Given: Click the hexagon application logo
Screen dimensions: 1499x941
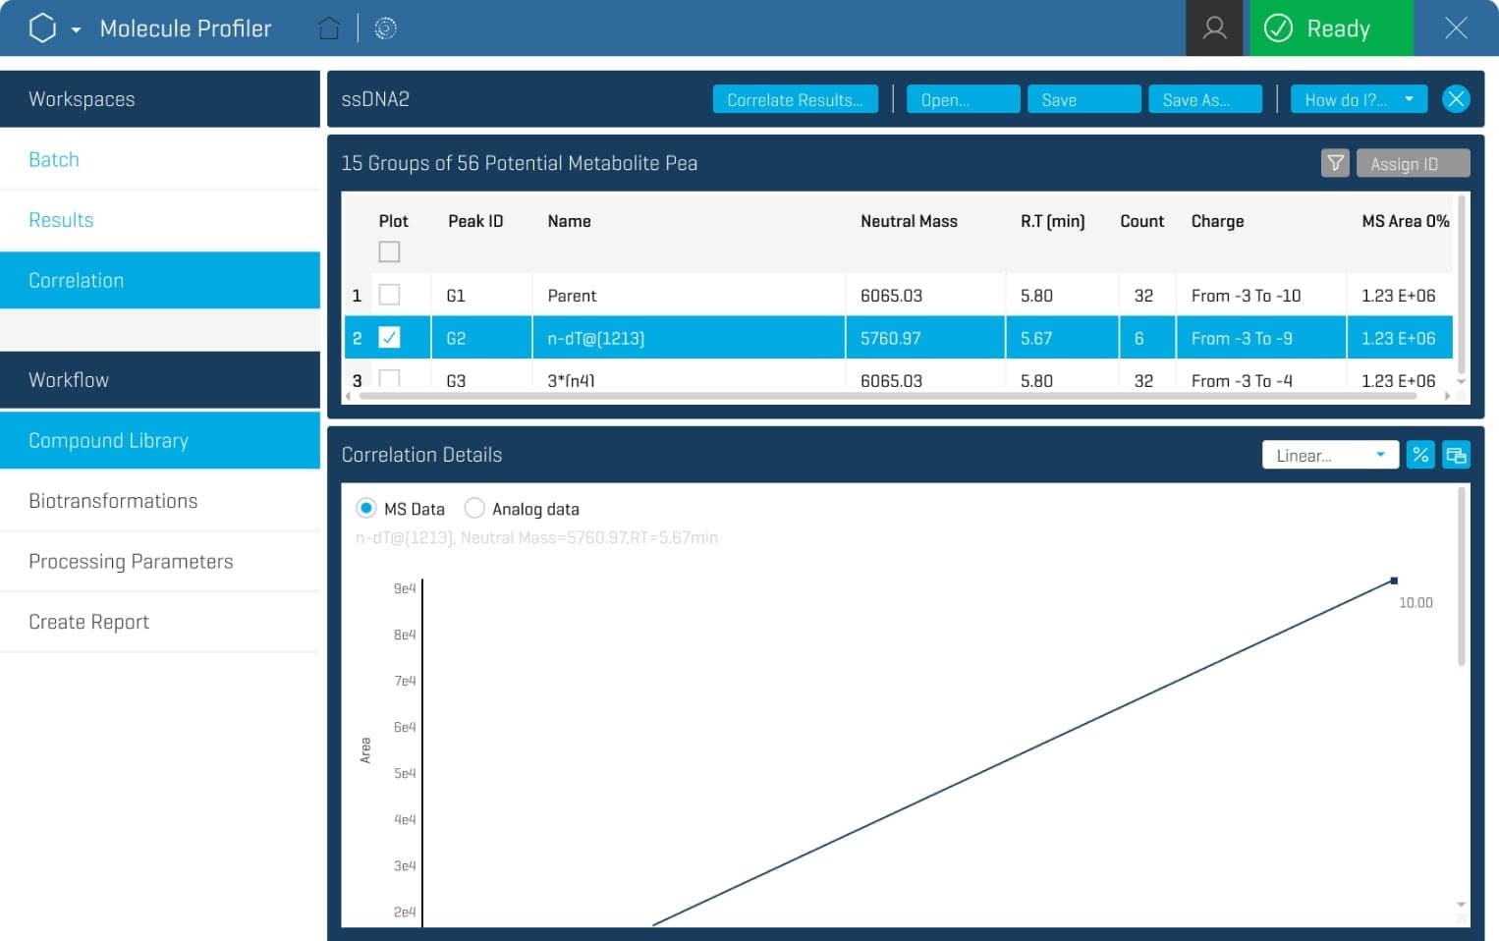Looking at the screenshot, I should point(42,28).
